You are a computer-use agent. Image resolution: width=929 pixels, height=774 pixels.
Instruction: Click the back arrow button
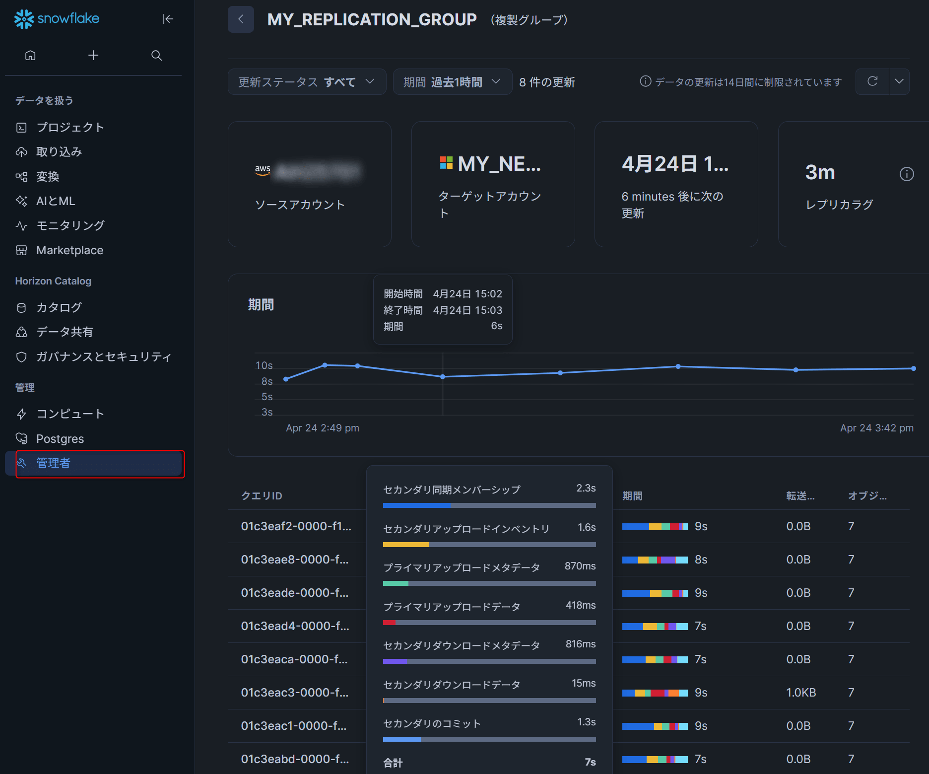[241, 19]
